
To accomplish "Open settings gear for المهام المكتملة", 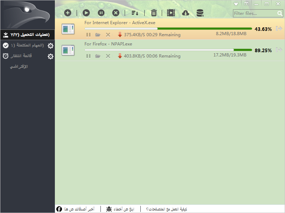I will tap(51, 46).
